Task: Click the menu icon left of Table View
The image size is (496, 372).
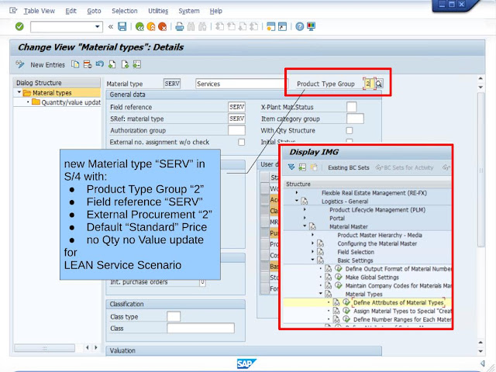Action: click(13, 11)
